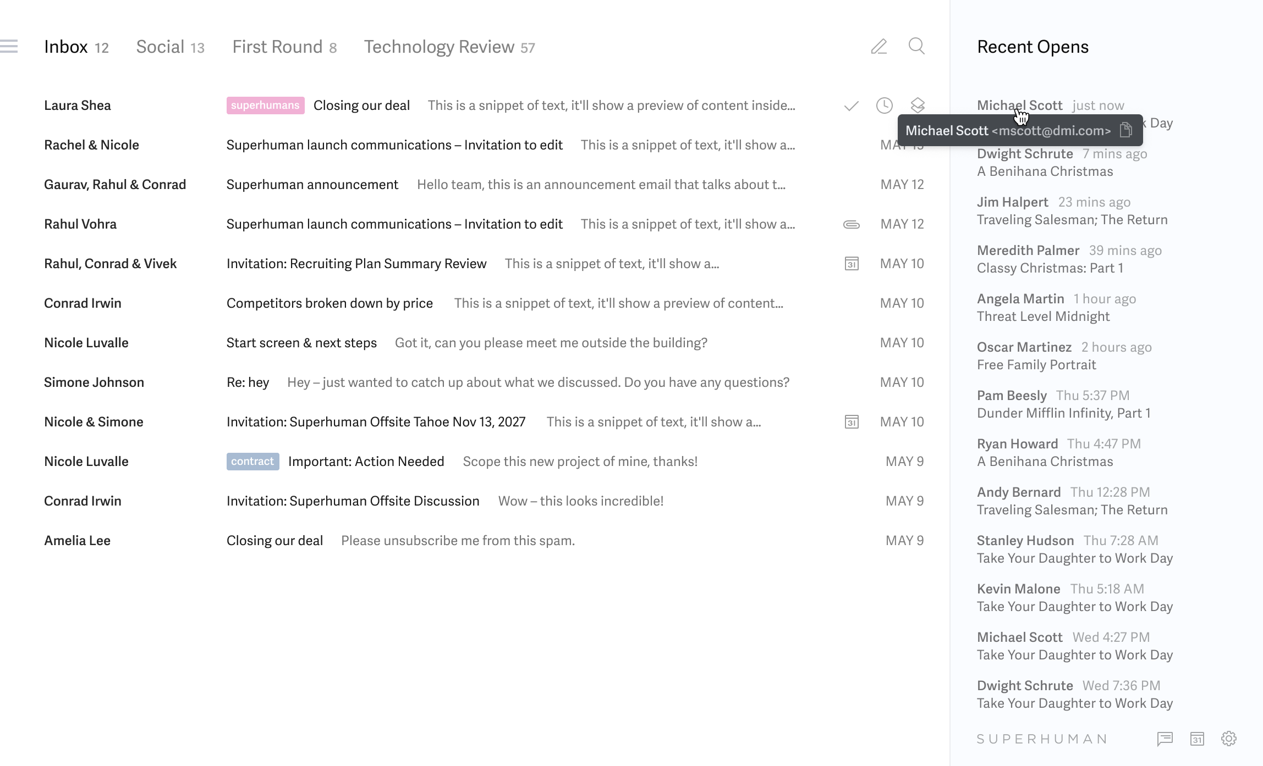Viewport: 1263px width, 766px height.
Task: Open settings gear icon
Action: click(x=1229, y=739)
